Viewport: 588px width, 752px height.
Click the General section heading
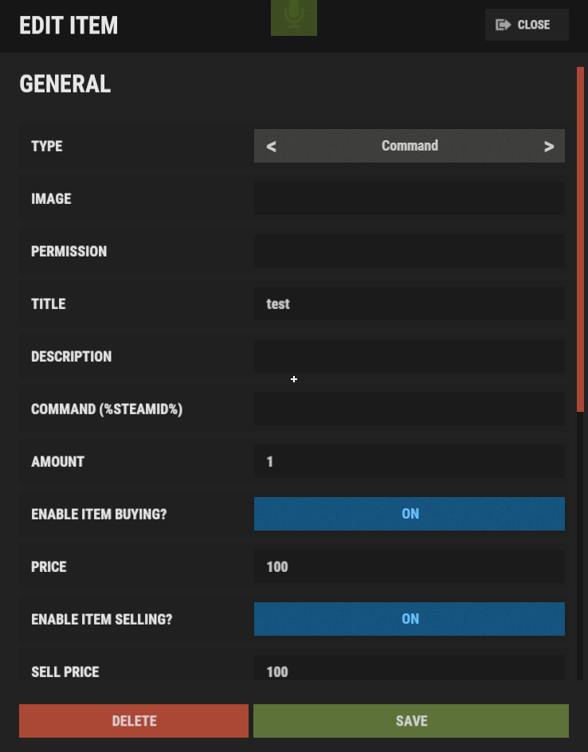point(65,84)
